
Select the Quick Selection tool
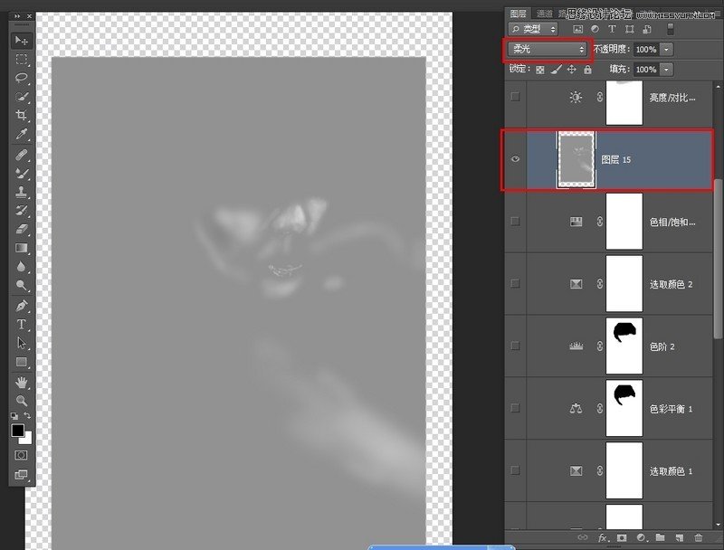point(21,97)
